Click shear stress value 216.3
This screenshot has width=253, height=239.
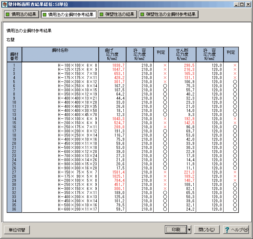[x=189, y=70]
